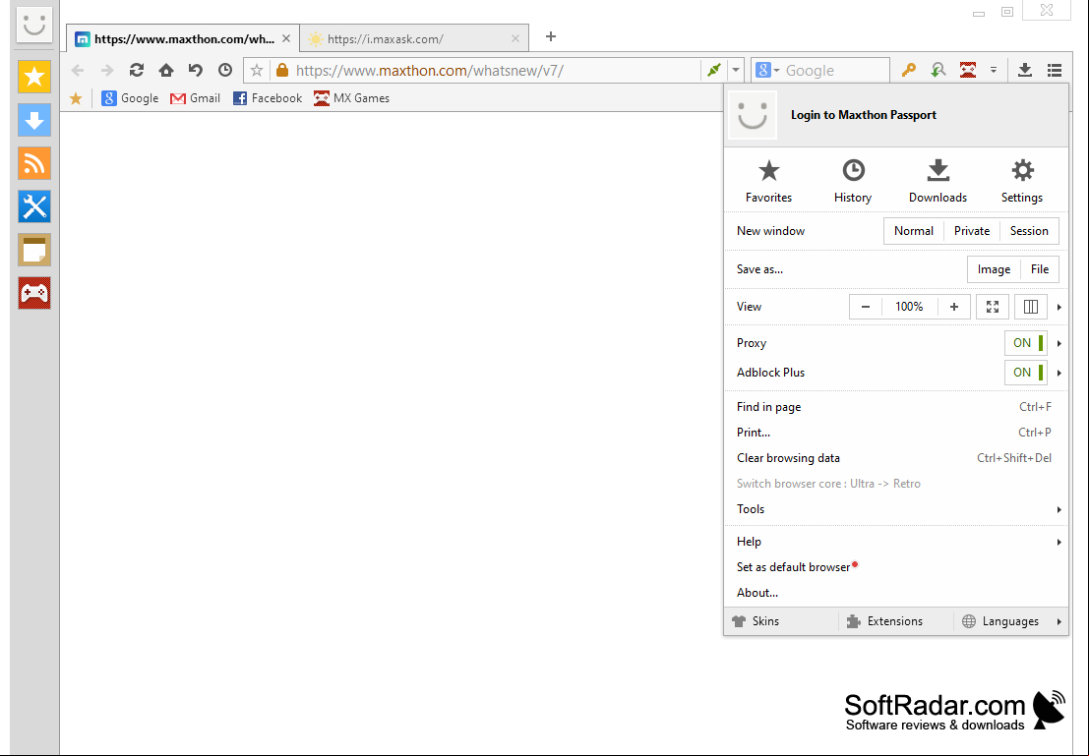This screenshot has height=756, width=1089.
Task: Close the main menu via hamburger icon
Action: click(1055, 70)
